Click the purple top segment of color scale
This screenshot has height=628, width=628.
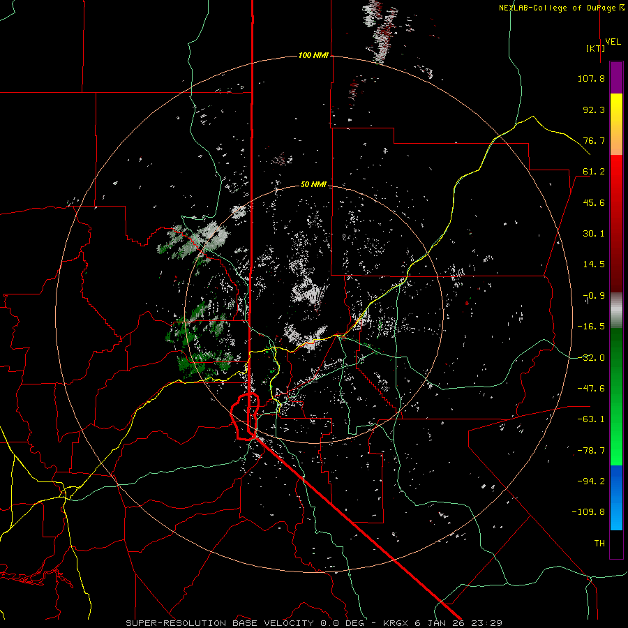[x=616, y=77]
